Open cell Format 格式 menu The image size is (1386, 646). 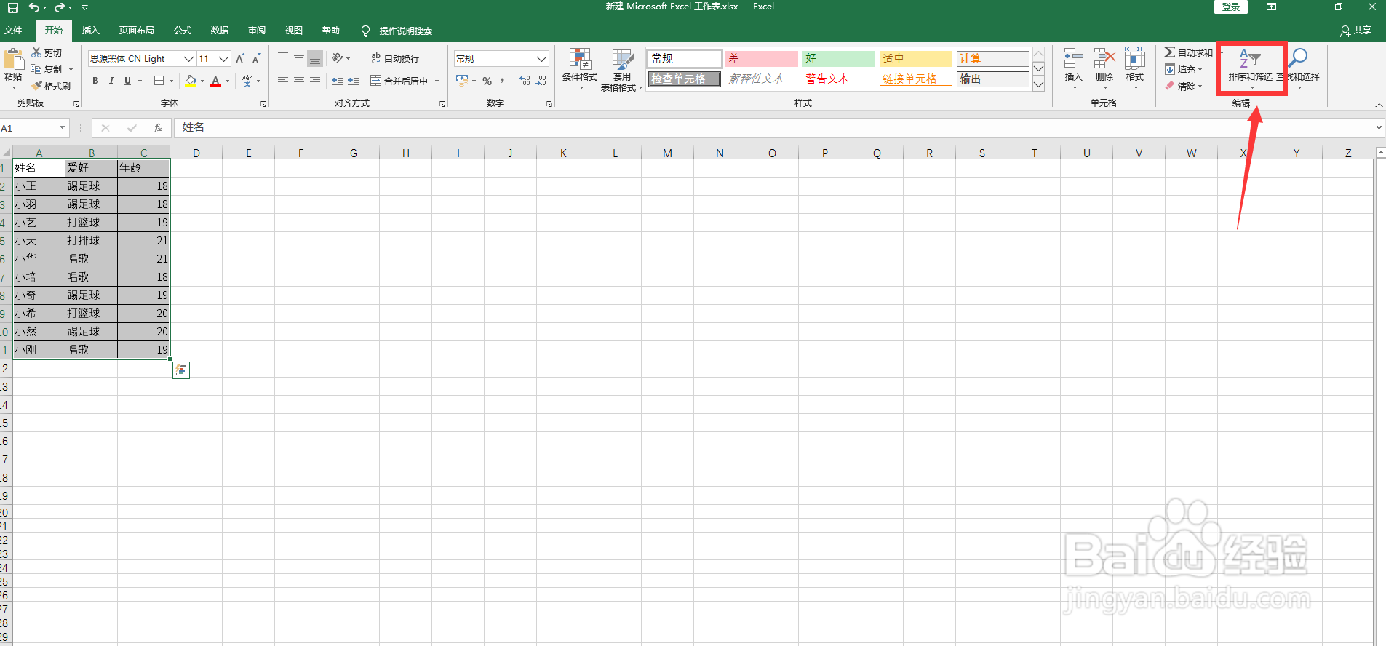pyautogui.click(x=1135, y=68)
